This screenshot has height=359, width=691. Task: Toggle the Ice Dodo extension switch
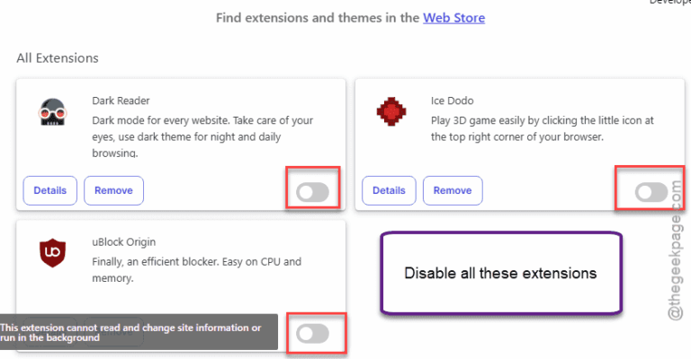(x=651, y=191)
